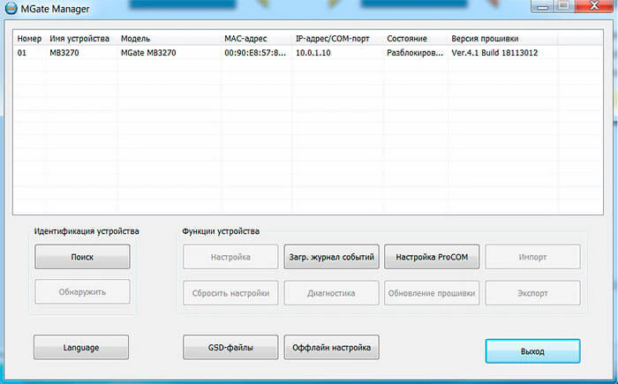Open the Диагностика button
The image size is (618, 384).
331,293
